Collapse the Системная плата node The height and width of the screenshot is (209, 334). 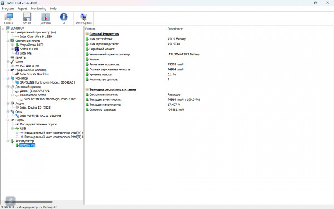coord(8,41)
